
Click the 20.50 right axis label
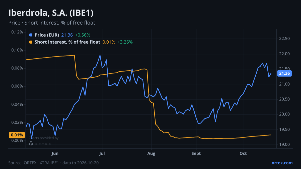[x=284, y=99]
